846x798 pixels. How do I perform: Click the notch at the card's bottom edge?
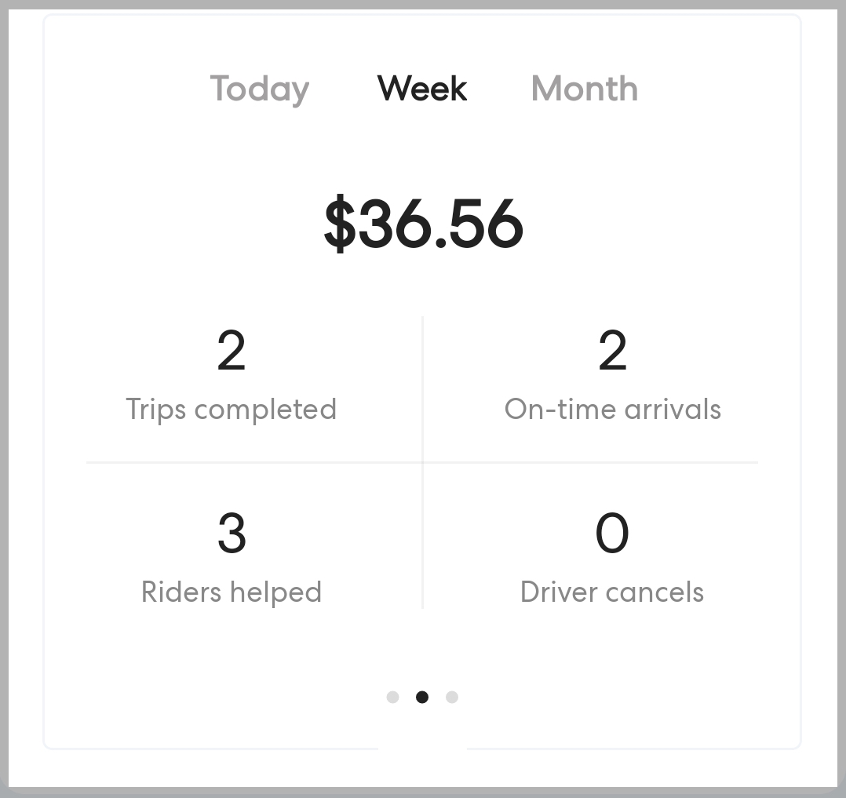point(422,749)
